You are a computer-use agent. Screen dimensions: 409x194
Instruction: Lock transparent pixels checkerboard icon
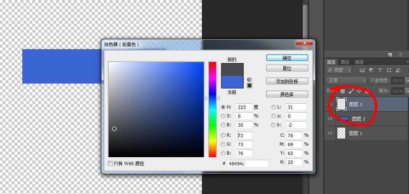(x=342, y=91)
